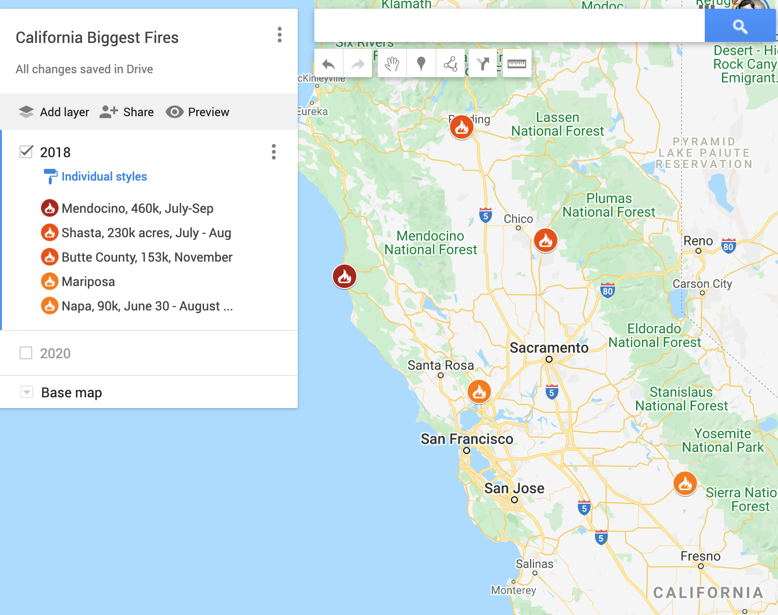
Task: Select the draw a line tool
Action: [450, 64]
